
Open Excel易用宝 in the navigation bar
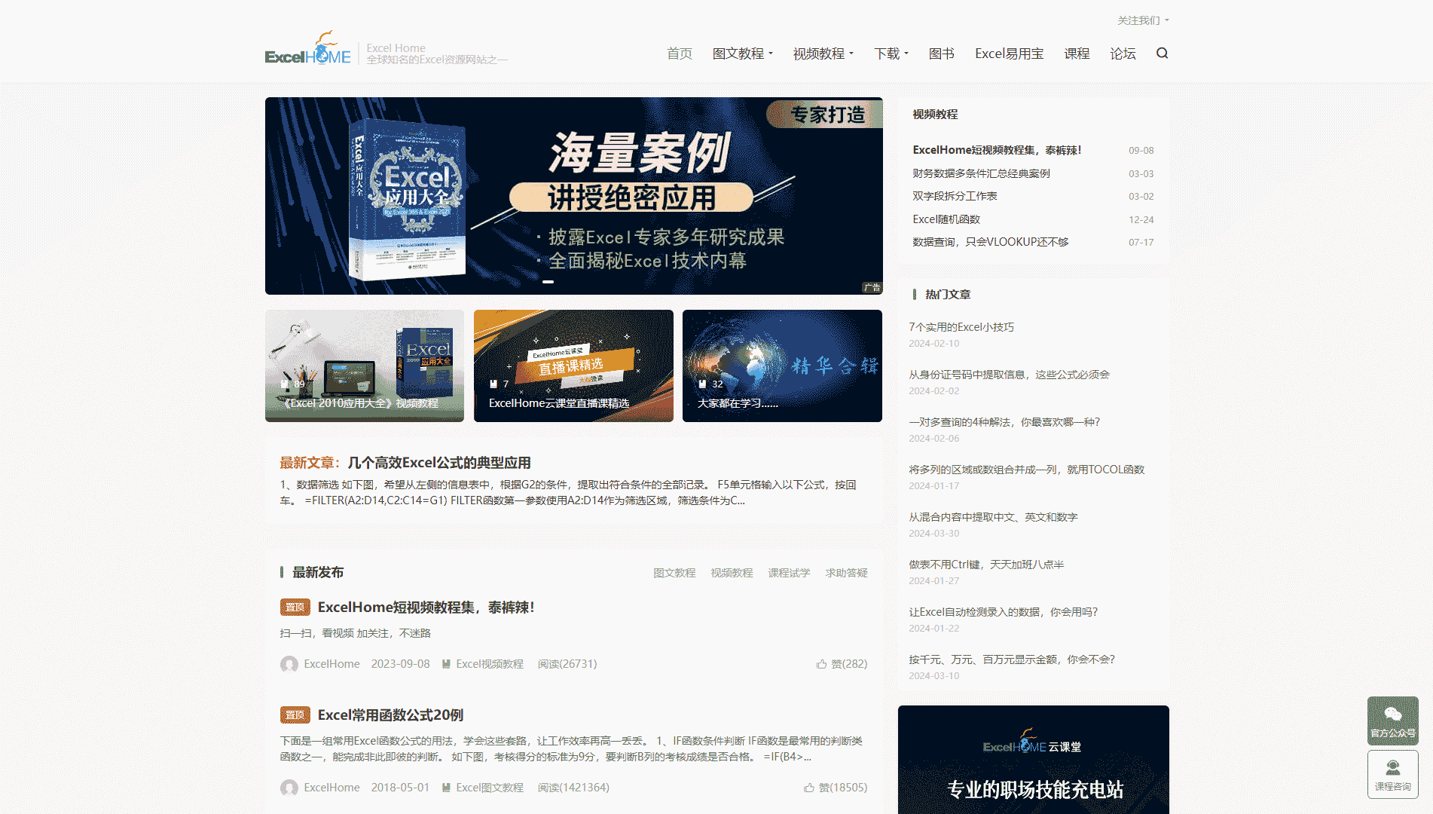[x=1010, y=54]
